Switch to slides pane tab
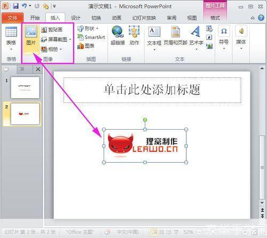The image size is (267, 238). tap(6, 69)
